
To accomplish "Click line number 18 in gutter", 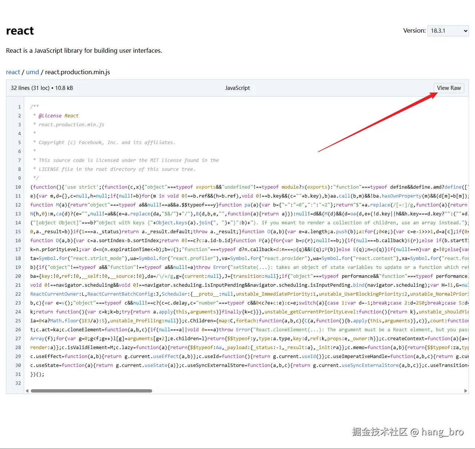I will point(18,258).
